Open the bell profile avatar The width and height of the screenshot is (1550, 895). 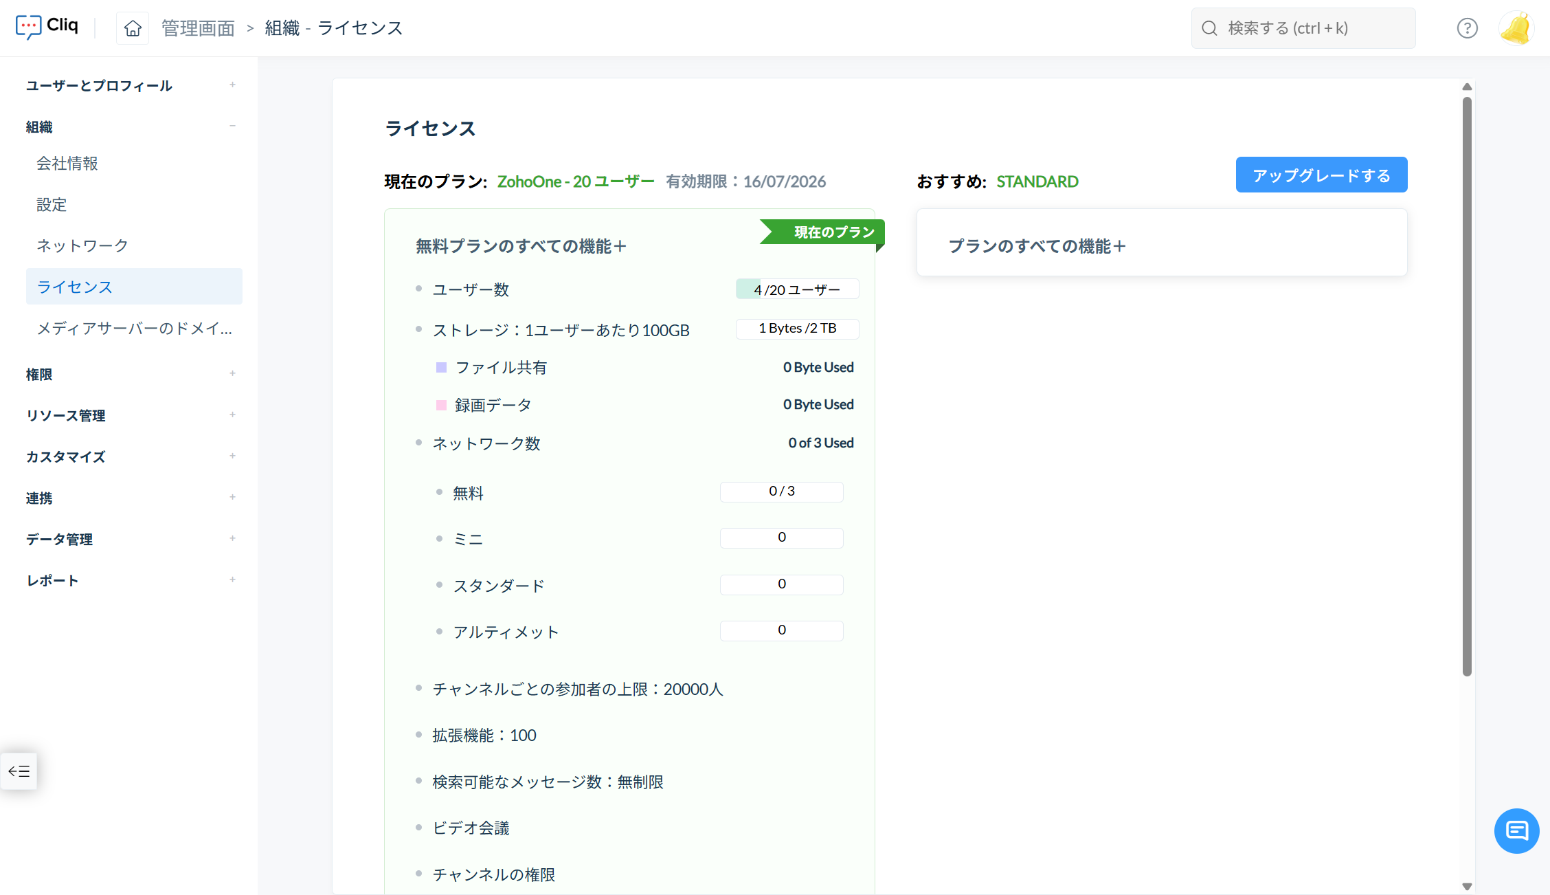pyautogui.click(x=1516, y=28)
